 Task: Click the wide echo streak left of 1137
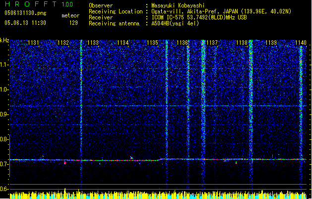(x=203, y=114)
